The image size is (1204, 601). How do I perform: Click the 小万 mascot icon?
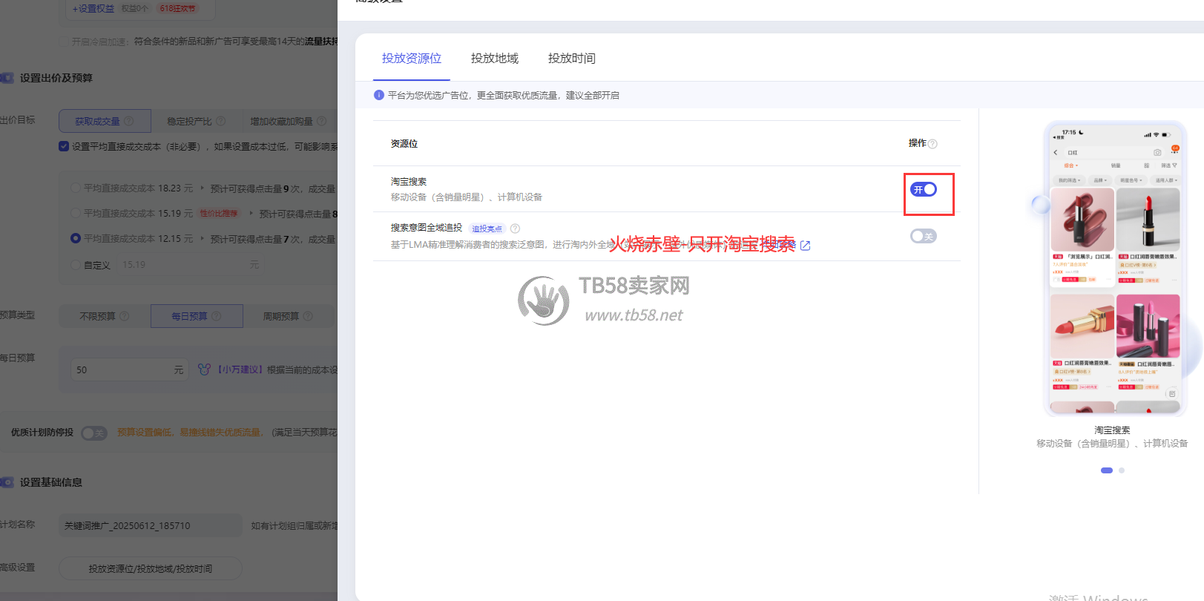click(x=205, y=369)
